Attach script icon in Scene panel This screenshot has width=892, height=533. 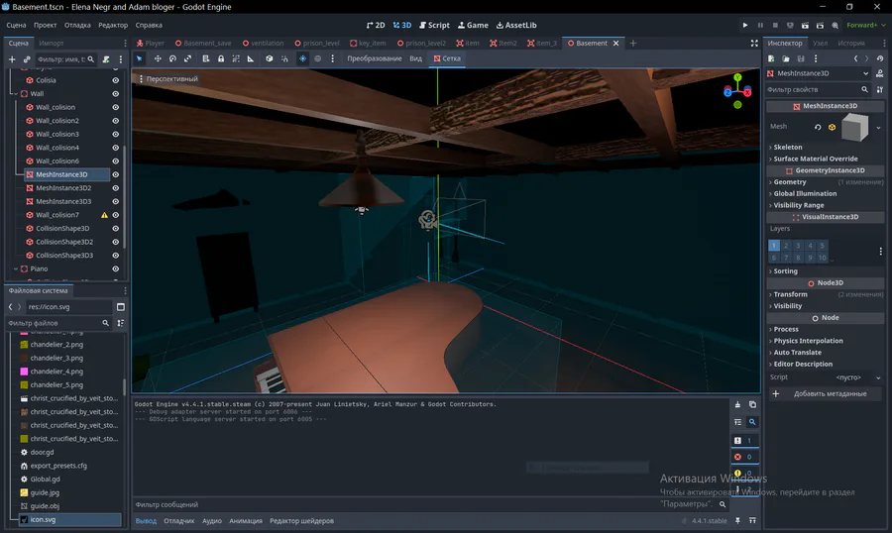(x=106, y=59)
